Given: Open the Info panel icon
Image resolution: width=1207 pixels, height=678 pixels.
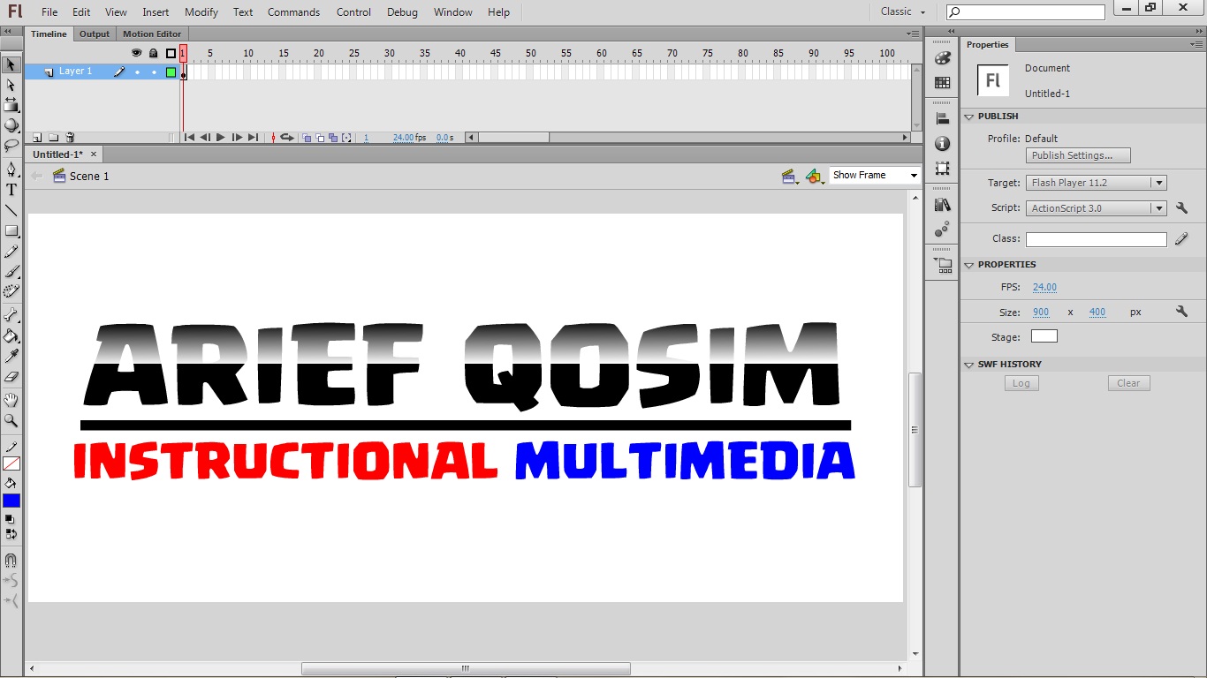Looking at the screenshot, I should click(x=943, y=143).
